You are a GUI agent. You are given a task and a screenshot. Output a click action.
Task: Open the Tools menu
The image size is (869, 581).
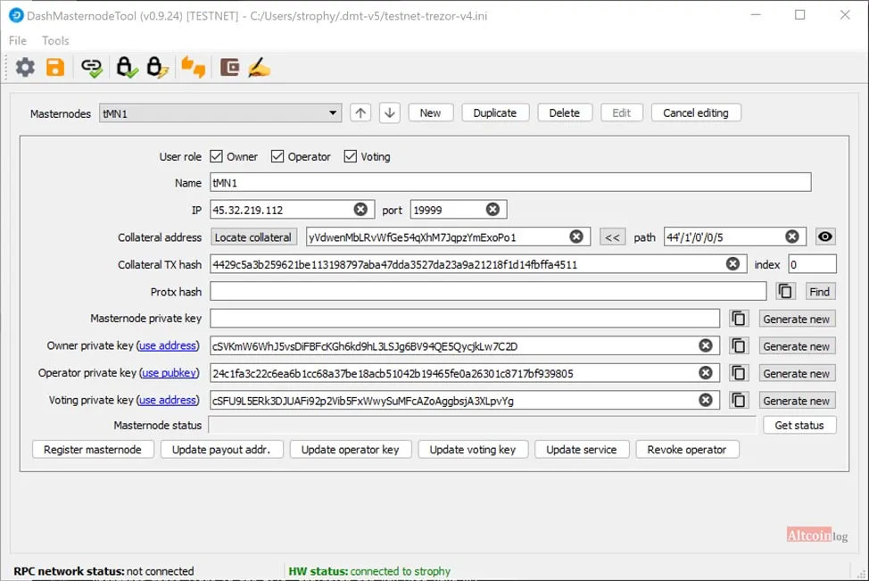click(x=55, y=40)
